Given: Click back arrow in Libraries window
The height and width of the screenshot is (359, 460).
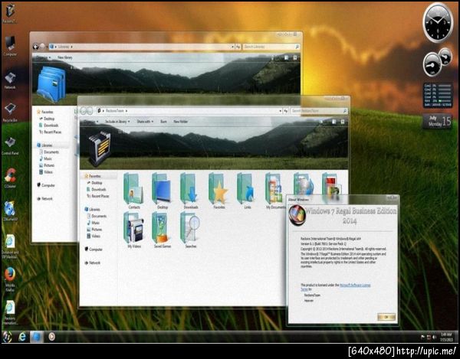Looking at the screenshot, I should [35, 47].
